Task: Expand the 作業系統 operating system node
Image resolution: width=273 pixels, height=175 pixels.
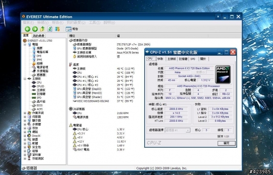Action: click(25, 113)
